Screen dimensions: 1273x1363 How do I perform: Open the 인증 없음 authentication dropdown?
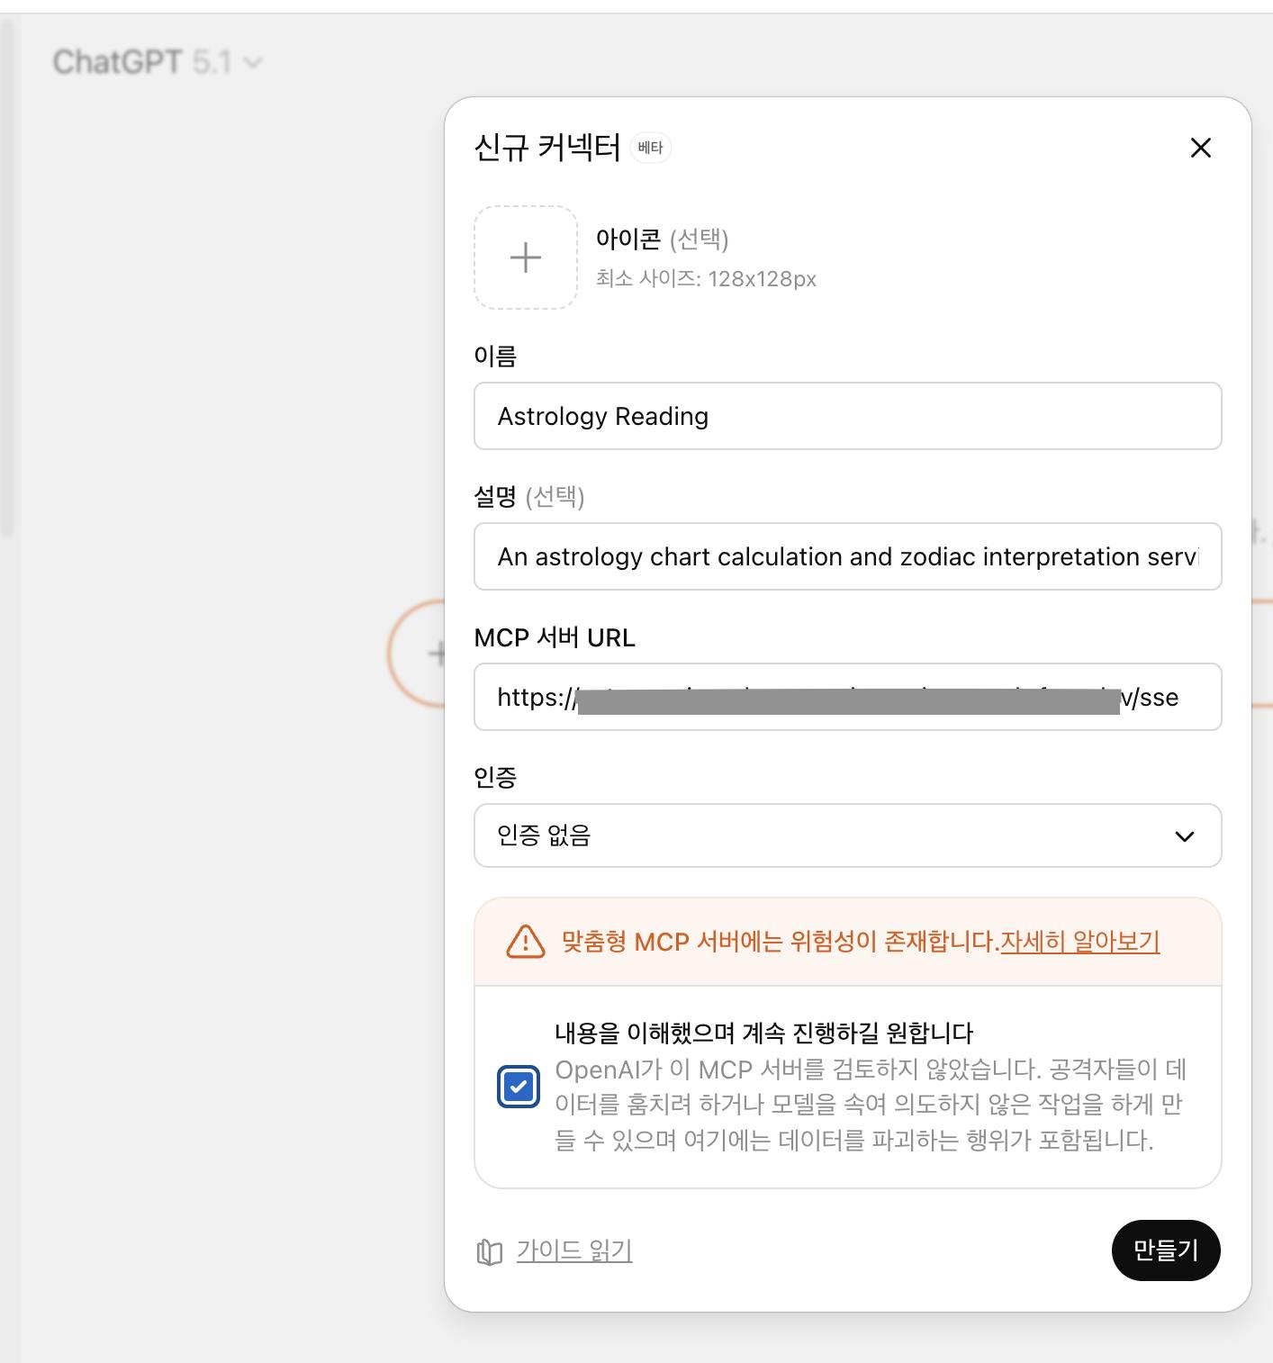pyautogui.click(x=846, y=835)
